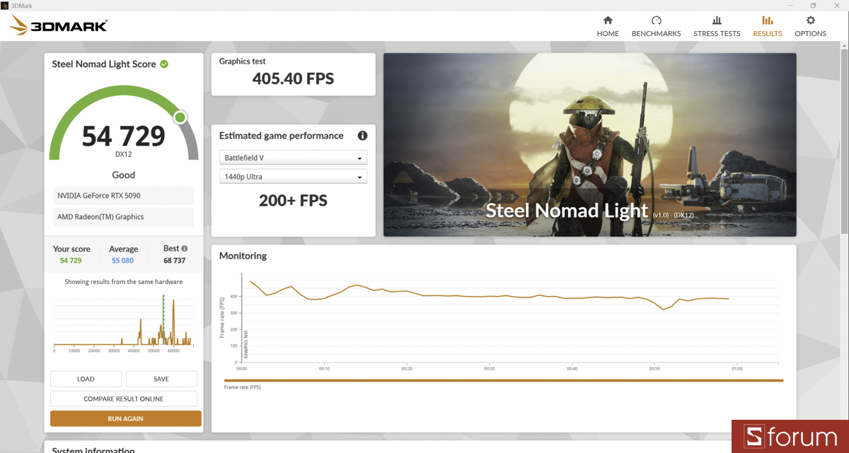Viewport: 849px width, 453px height.
Task: Click 'Showing results from the same hardware'
Action: [x=124, y=281]
